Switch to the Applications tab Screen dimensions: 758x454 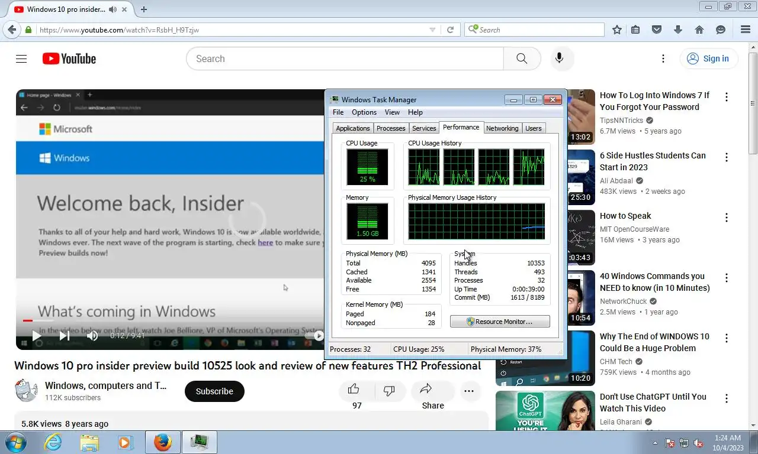[x=353, y=128]
